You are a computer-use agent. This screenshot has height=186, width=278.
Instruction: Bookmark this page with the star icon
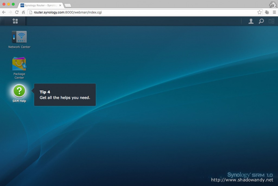click(x=260, y=12)
